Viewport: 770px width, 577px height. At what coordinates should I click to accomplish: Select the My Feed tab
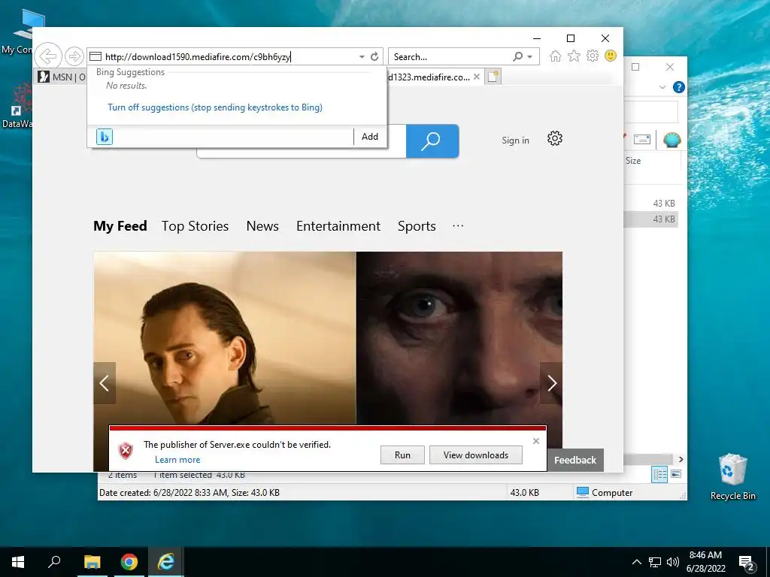(x=120, y=226)
